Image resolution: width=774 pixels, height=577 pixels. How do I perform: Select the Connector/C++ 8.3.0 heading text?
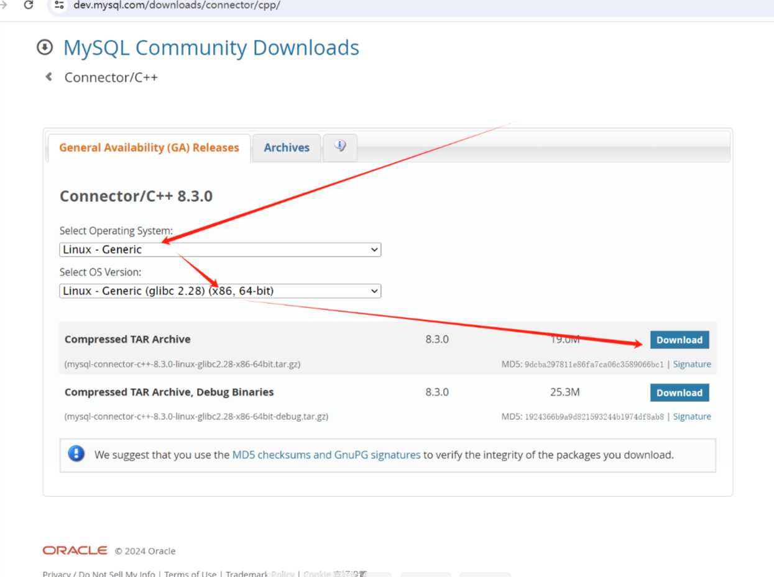pyautogui.click(x=136, y=196)
